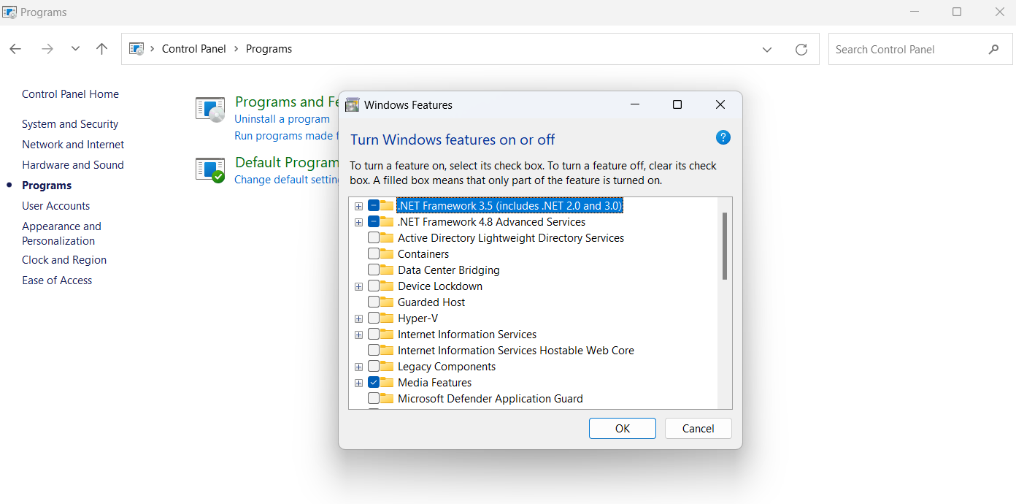
Task: Check the Guarded Host checkbox
Action: tap(374, 302)
